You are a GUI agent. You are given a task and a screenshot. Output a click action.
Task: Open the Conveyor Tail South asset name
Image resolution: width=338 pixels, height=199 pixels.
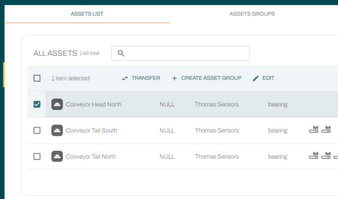(91, 130)
